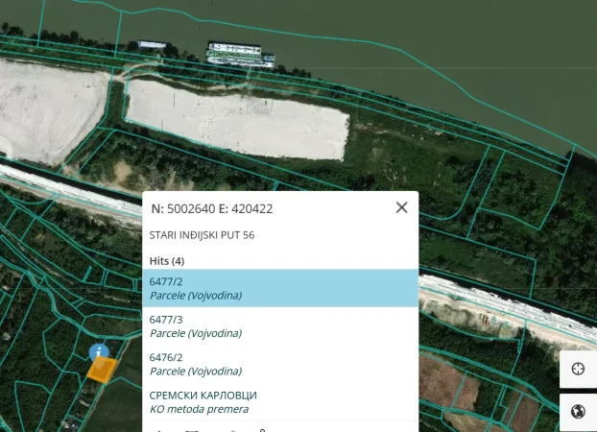Click the STARI INĐIJSKI PUT 56 address
Screen dimensions: 597x432
click(202, 235)
